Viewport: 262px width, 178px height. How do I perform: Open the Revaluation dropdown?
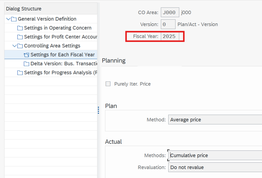pos(215,167)
